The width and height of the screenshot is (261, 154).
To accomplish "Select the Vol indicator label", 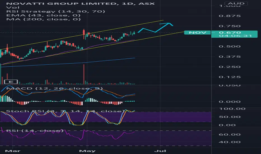I will (13, 8).
